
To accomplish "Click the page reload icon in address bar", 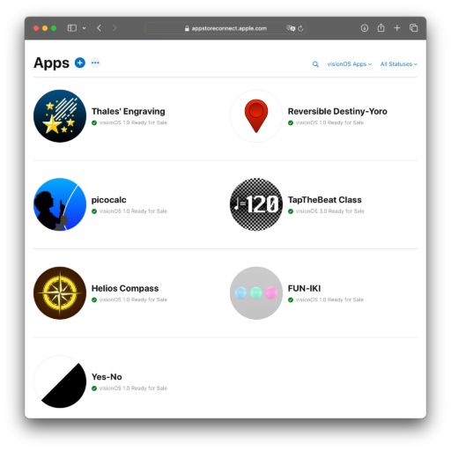I will tap(300, 28).
